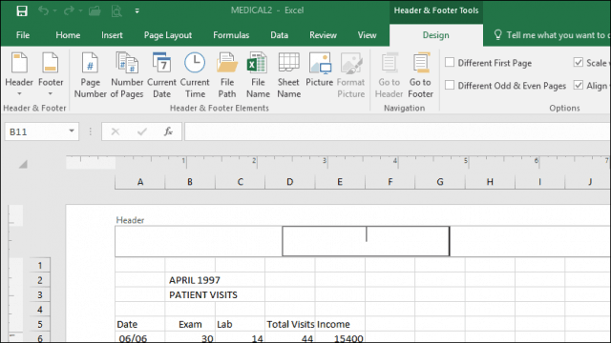Switch to the Page Layout tab
The image size is (611, 343).
click(168, 35)
